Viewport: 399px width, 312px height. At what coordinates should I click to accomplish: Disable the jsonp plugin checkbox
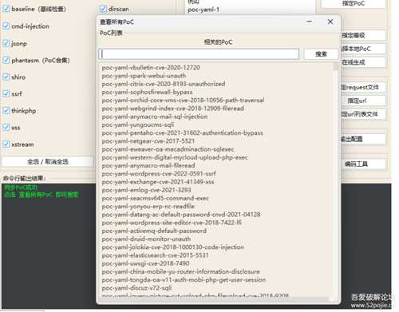[6, 43]
